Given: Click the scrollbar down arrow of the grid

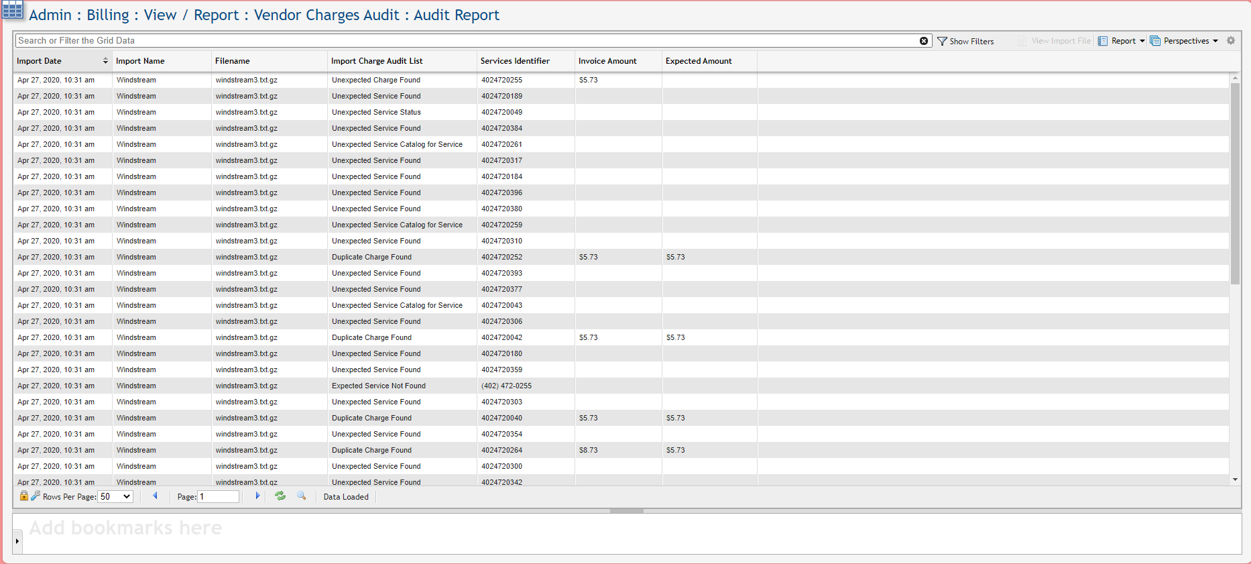Looking at the screenshot, I should click(x=1235, y=480).
